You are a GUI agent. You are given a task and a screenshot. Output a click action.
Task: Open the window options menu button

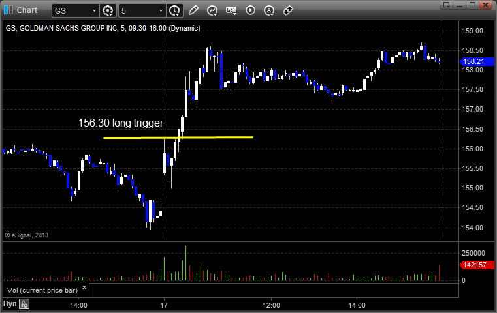(447, 5)
